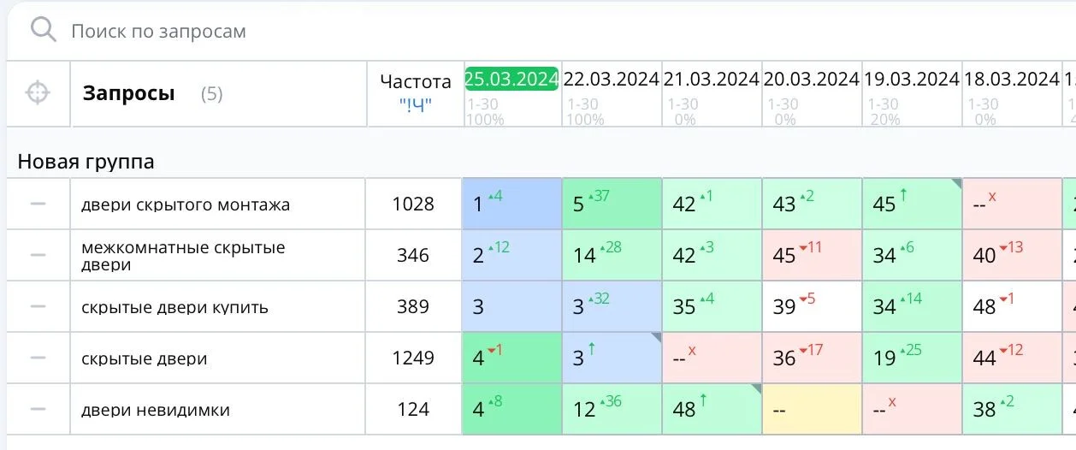Click blue position cell '1' for 25.03.2024
Viewport: 1076px width, 450px height.
[x=511, y=204]
